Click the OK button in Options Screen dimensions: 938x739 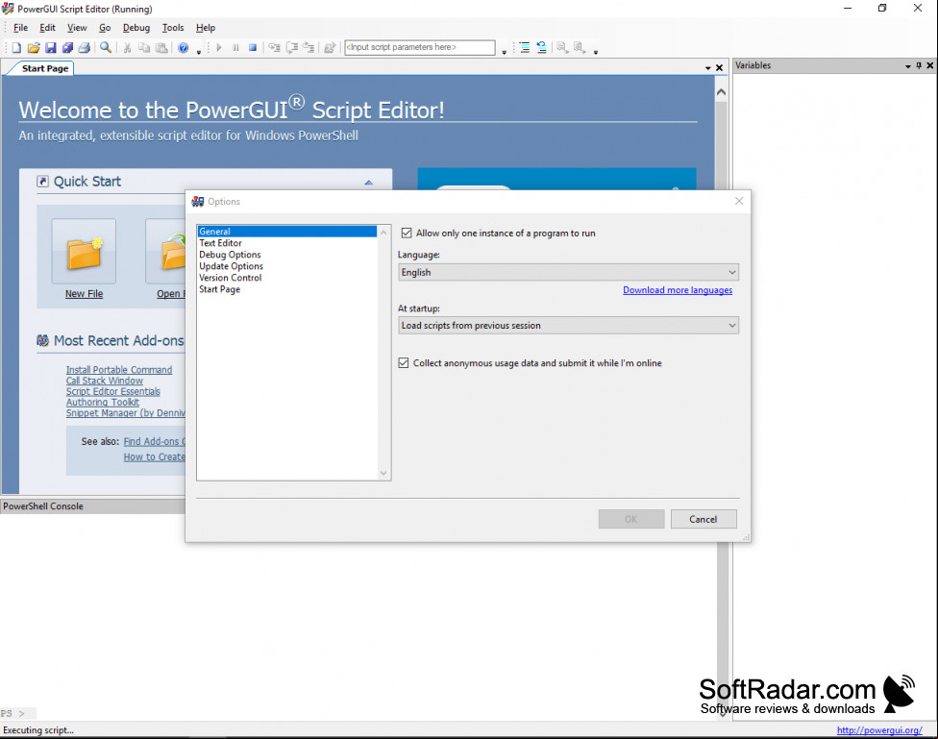click(631, 519)
